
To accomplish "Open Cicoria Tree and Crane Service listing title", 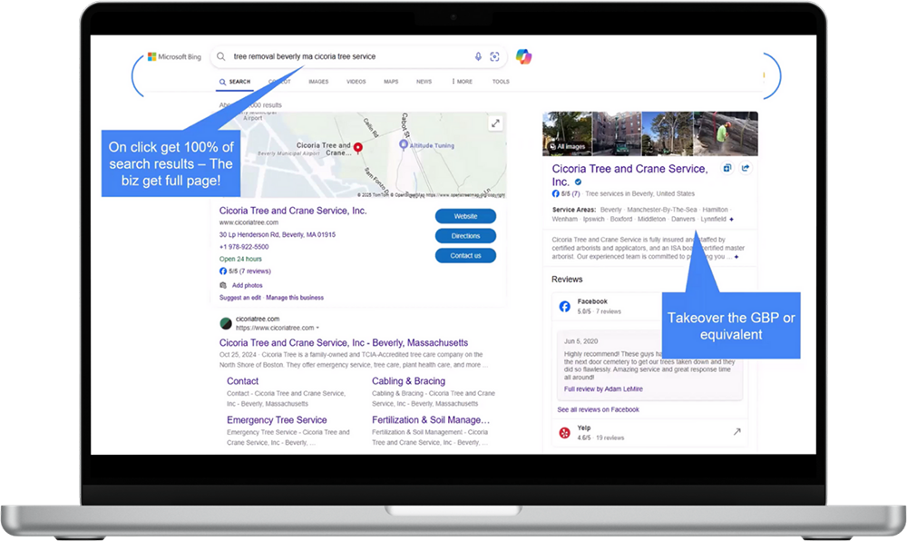I will (293, 211).
